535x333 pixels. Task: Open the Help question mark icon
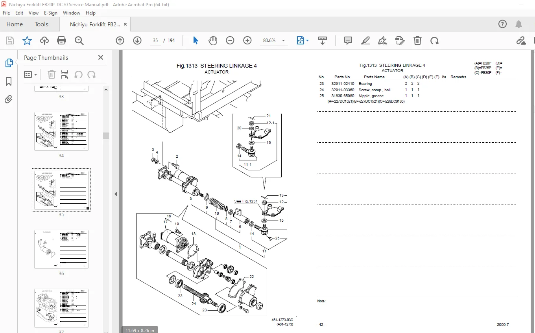[502, 24]
